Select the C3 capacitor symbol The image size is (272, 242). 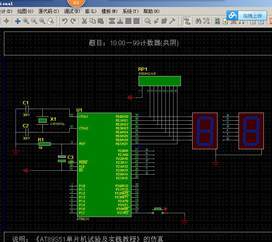(x=62, y=159)
